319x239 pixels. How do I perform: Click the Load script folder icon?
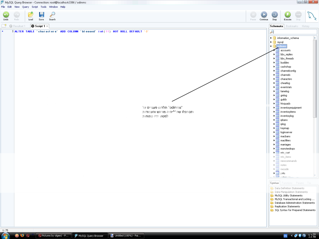(31, 15)
